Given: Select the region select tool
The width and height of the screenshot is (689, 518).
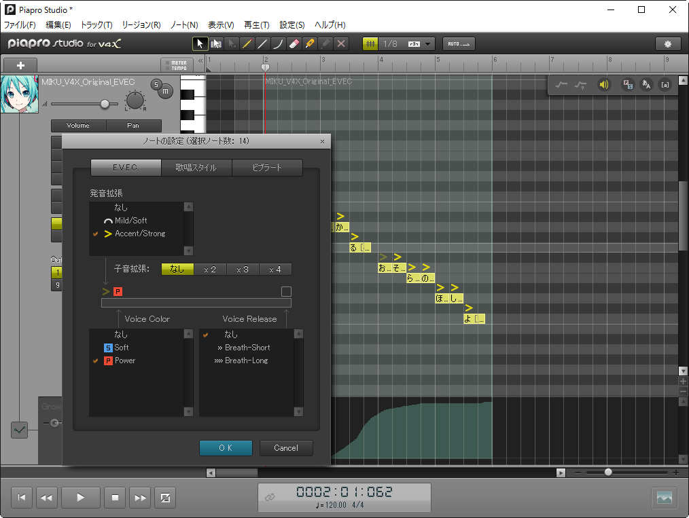Looking at the screenshot, I should (x=216, y=43).
